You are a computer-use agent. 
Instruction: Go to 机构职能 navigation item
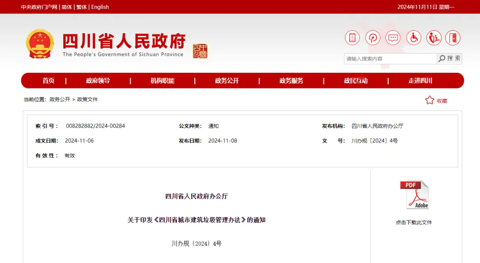pyautogui.click(x=162, y=81)
